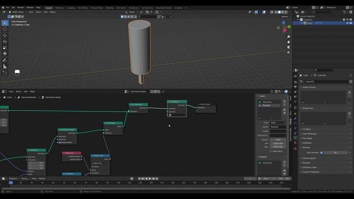Toggle viewport overlays button

(264, 12)
